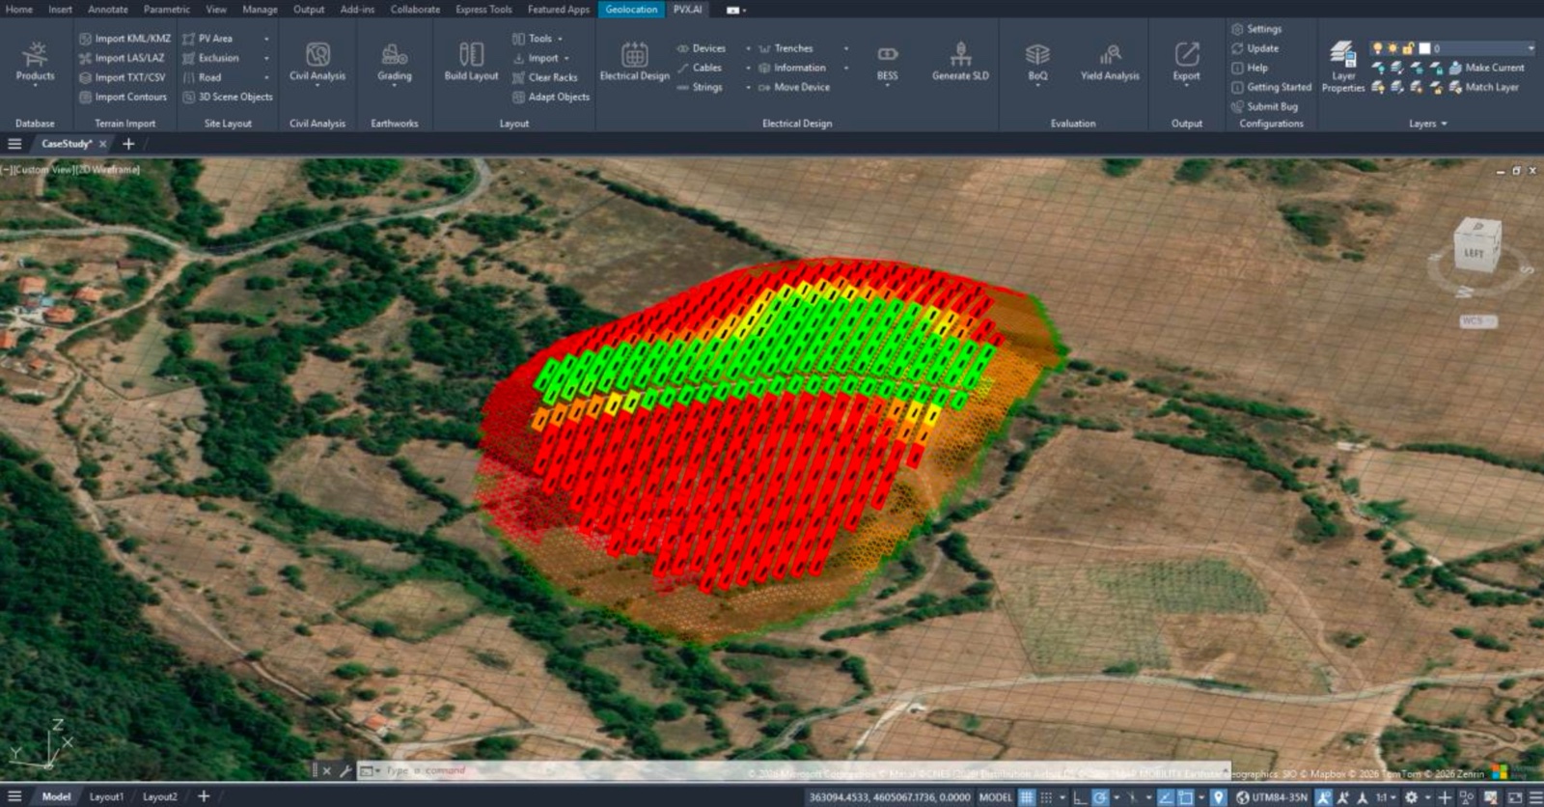
Task: Toggle object snap tracking in status bar
Action: (x=1166, y=797)
